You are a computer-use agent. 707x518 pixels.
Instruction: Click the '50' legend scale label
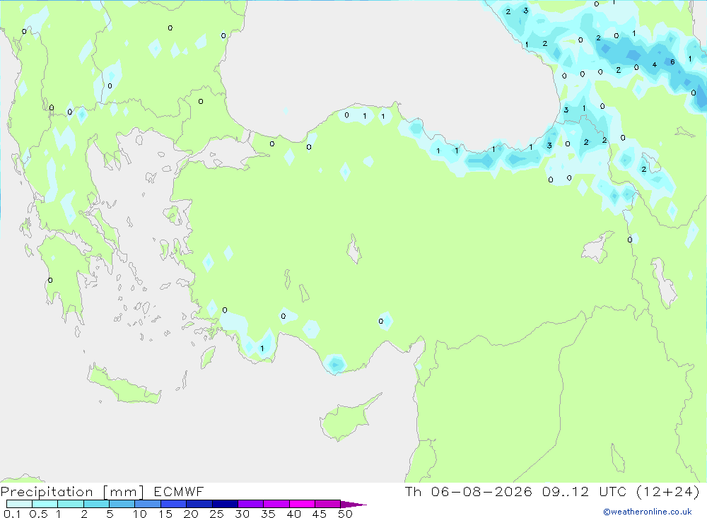(x=345, y=514)
